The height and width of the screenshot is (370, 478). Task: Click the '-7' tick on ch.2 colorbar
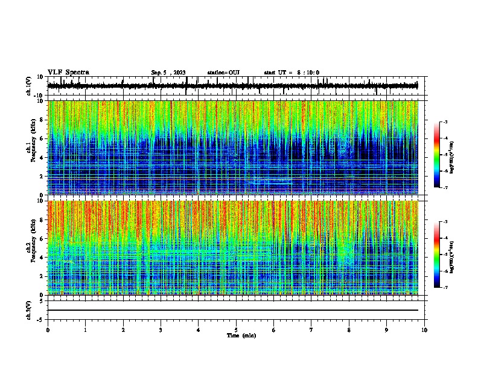pos(445,287)
